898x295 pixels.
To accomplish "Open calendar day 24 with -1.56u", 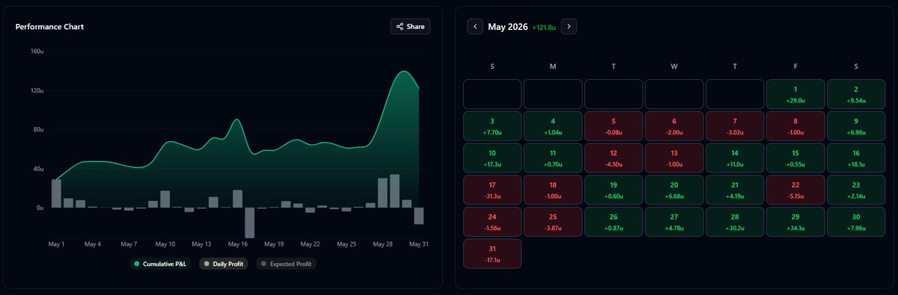I will tap(492, 222).
